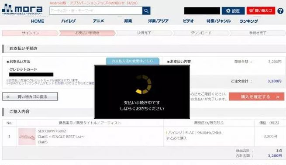Click the mora logo
The height and width of the screenshot is (165, 286).
click(22, 10)
